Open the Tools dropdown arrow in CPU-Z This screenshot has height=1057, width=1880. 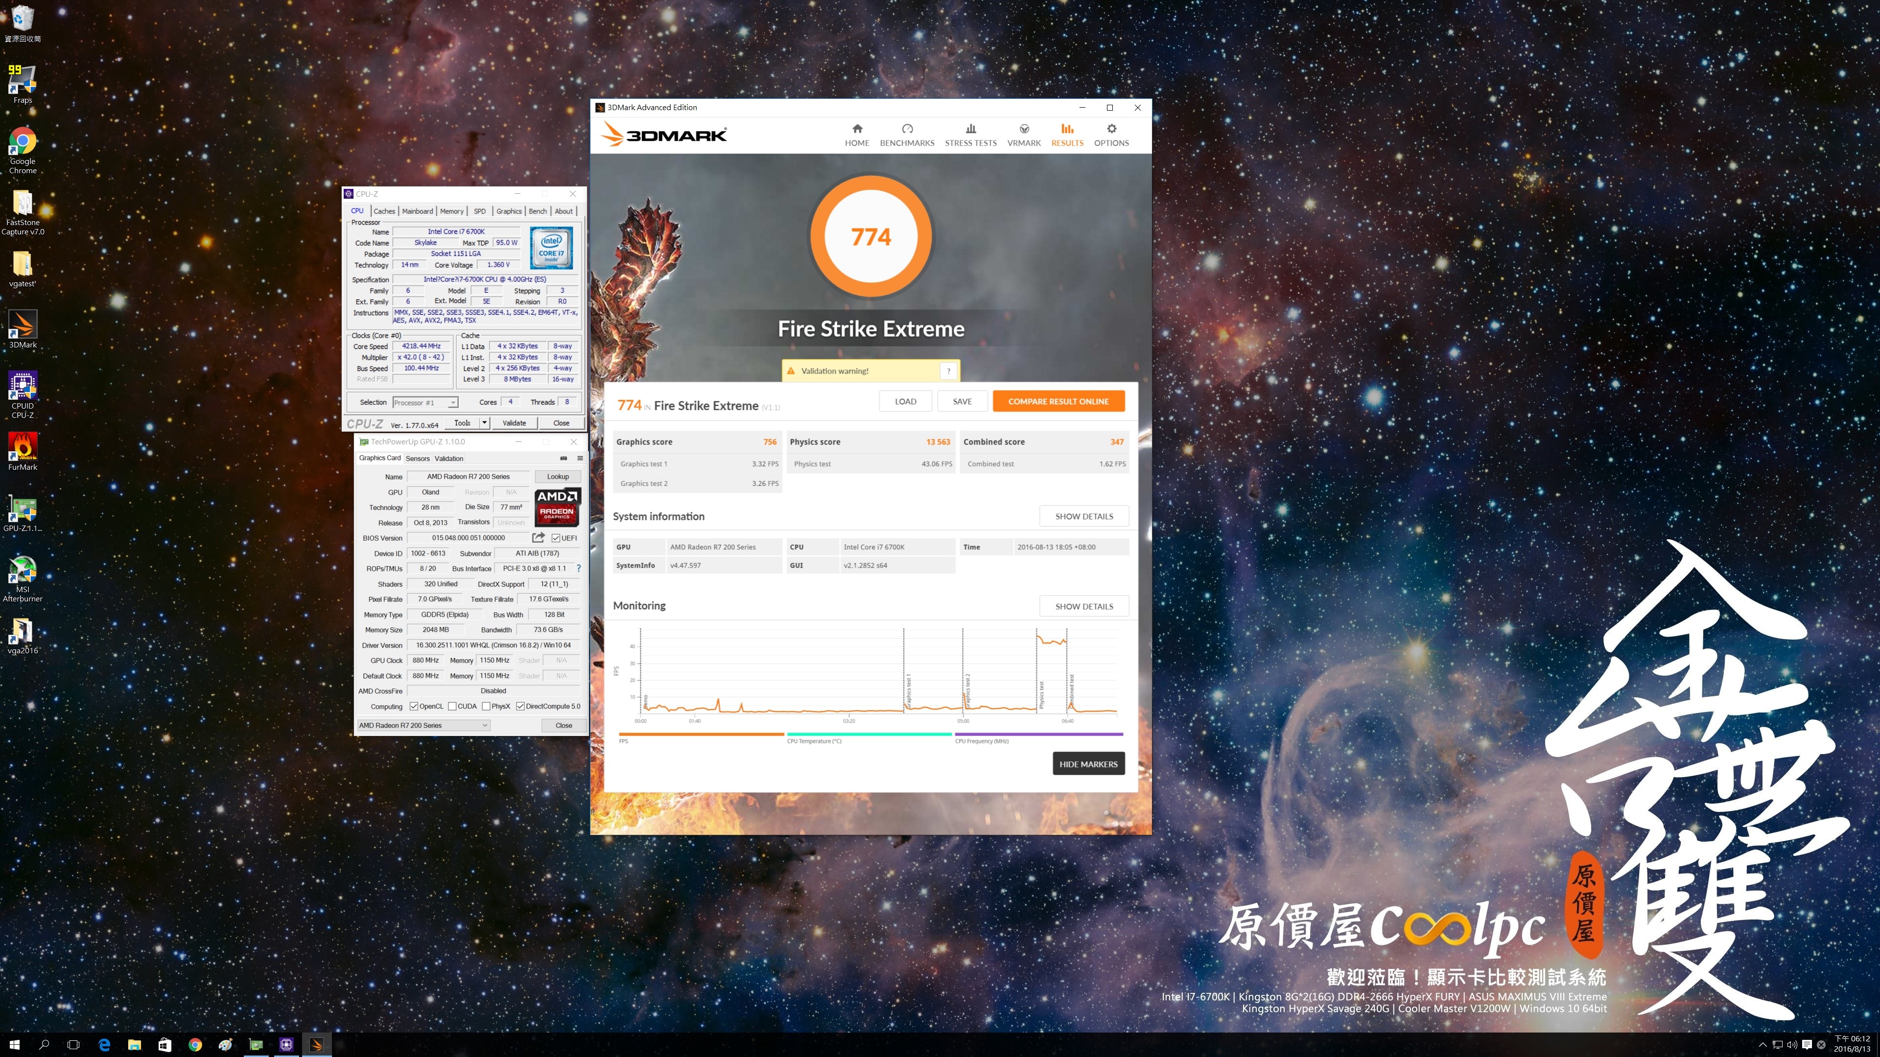[484, 423]
